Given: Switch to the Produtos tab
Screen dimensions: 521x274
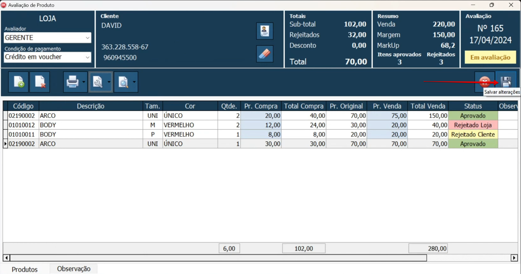Looking at the screenshot, I should (x=25, y=269).
